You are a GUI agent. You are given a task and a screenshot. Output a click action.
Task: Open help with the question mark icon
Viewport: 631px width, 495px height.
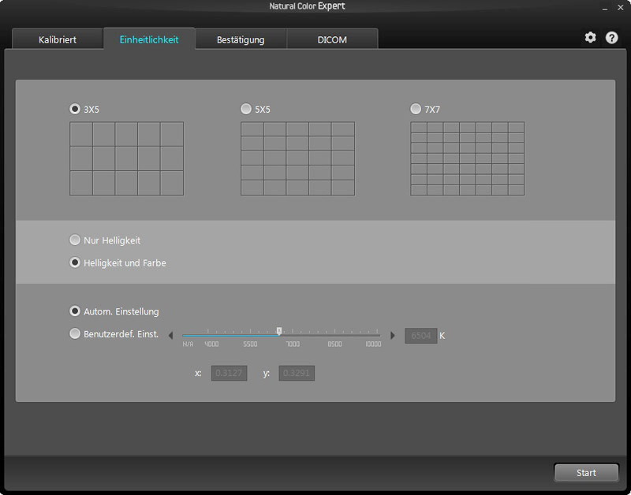click(x=612, y=38)
